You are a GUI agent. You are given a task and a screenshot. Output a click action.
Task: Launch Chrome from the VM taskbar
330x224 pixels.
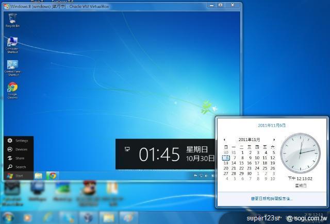tap(53, 176)
